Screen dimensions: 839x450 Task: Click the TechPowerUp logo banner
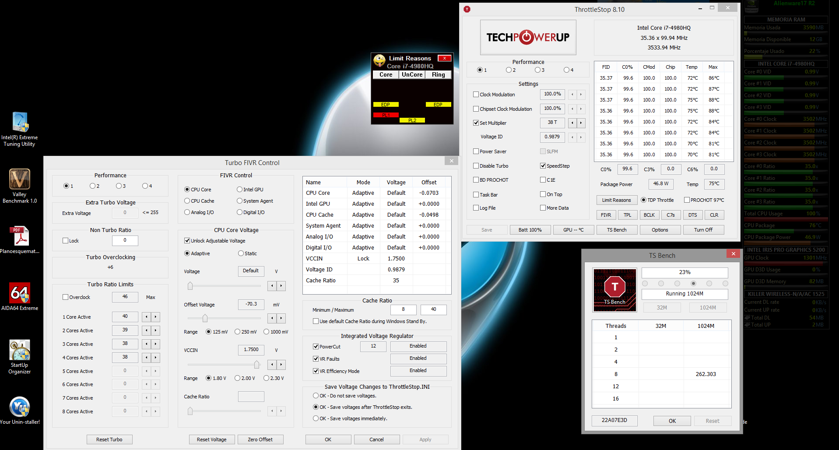click(x=528, y=37)
